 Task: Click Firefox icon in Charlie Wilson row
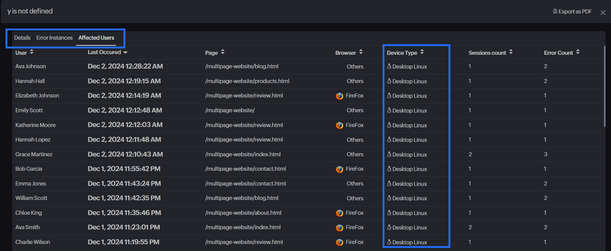[x=339, y=242]
